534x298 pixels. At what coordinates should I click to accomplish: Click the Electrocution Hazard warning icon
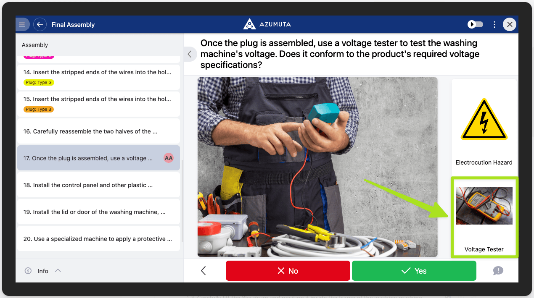click(x=484, y=120)
